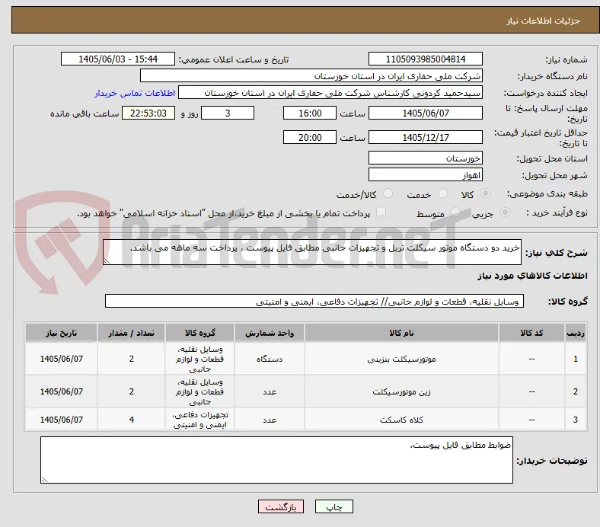
Task: Click the price validity date 1405/12/17 field
Action: [425, 137]
